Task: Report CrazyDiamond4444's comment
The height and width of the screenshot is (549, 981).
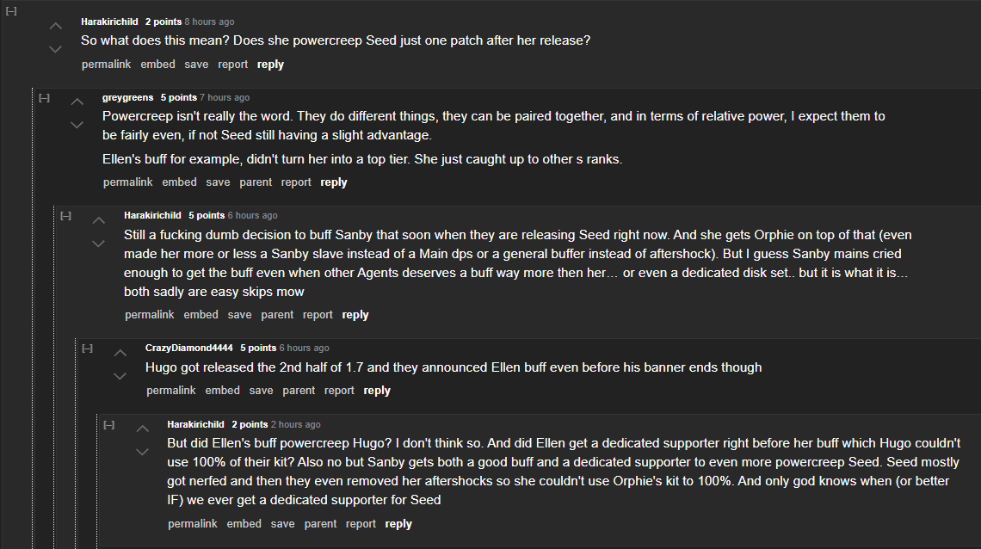Action: click(339, 391)
